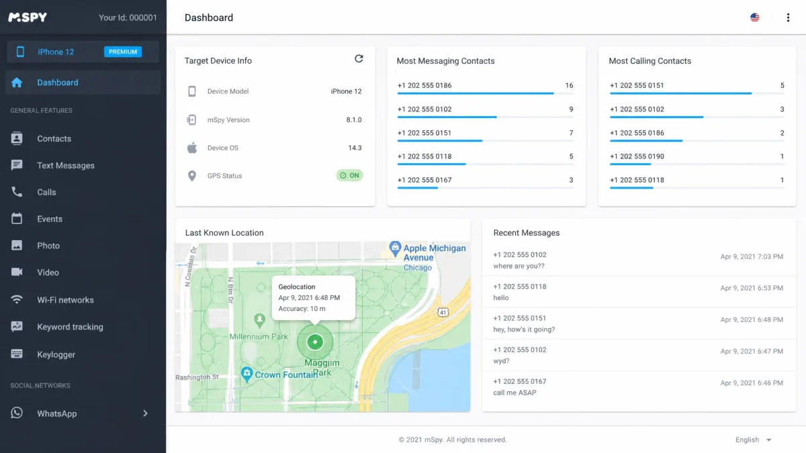The width and height of the screenshot is (806, 453).
Task: Click the Recent Messages heading
Action: tap(527, 233)
